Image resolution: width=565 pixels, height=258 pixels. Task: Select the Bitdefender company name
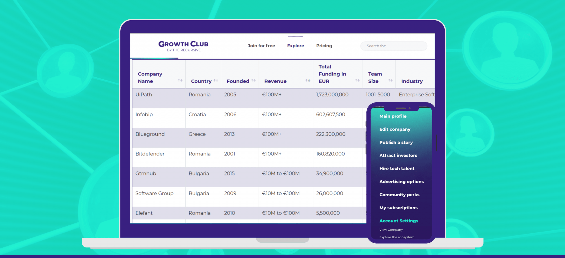(150, 154)
